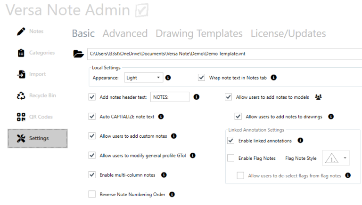
Task: Open the Appearance Light dropdown
Action: (x=144, y=78)
